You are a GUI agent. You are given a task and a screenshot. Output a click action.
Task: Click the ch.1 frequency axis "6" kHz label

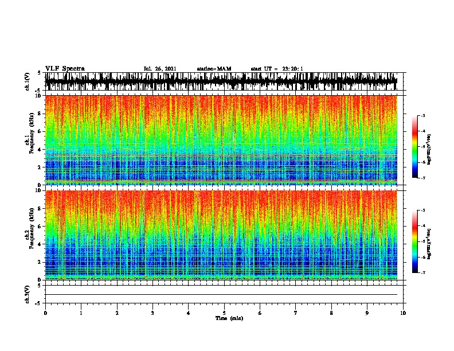click(x=40, y=131)
